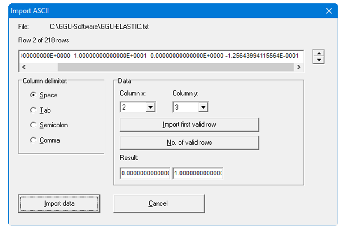
Task: Select the Space column delimiter
Action: 33,95
